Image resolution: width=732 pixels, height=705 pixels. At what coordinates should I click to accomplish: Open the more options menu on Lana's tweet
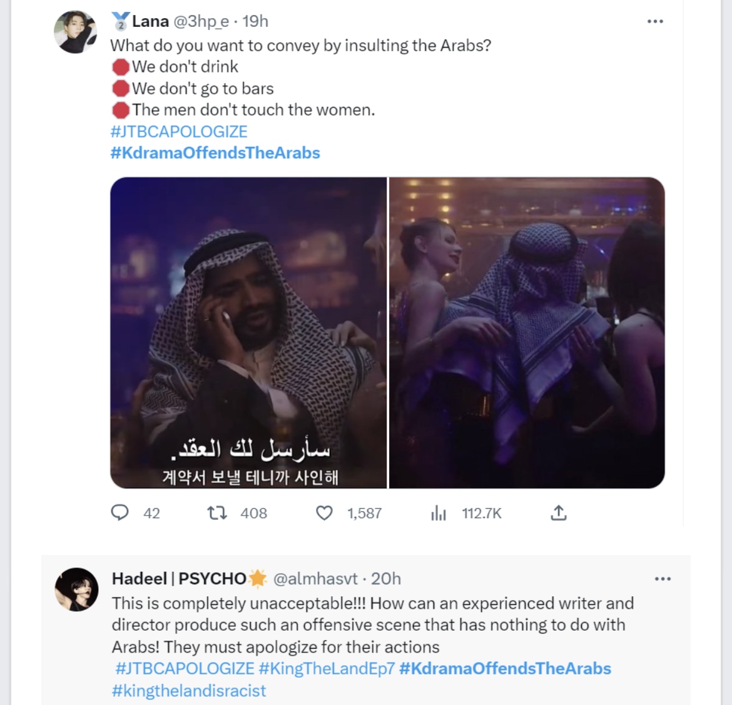(655, 21)
